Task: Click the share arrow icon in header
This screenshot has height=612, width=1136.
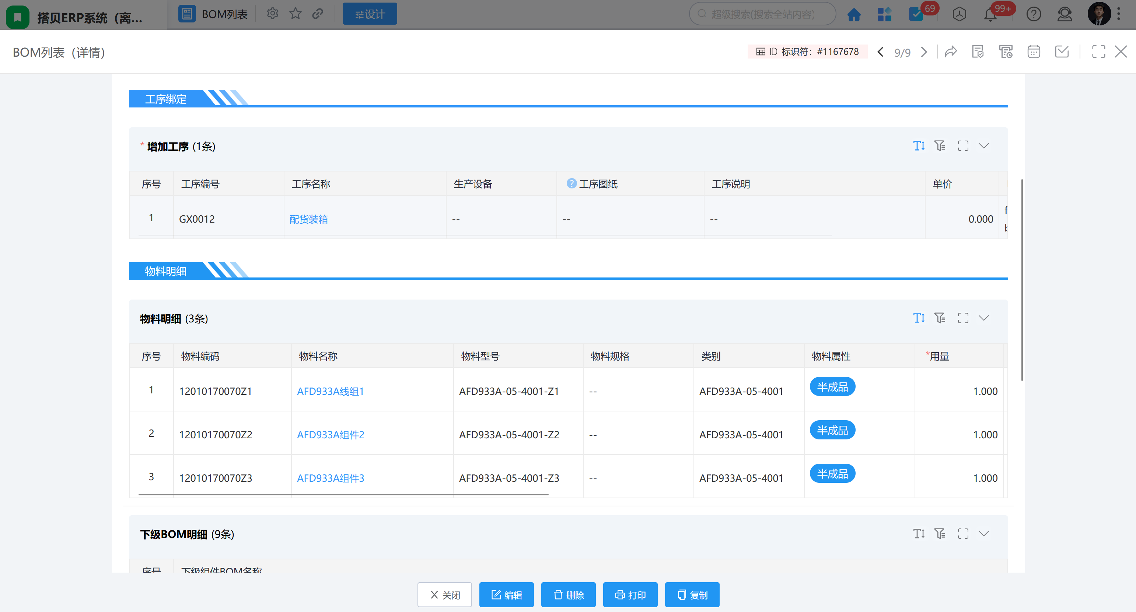Action: click(x=951, y=52)
